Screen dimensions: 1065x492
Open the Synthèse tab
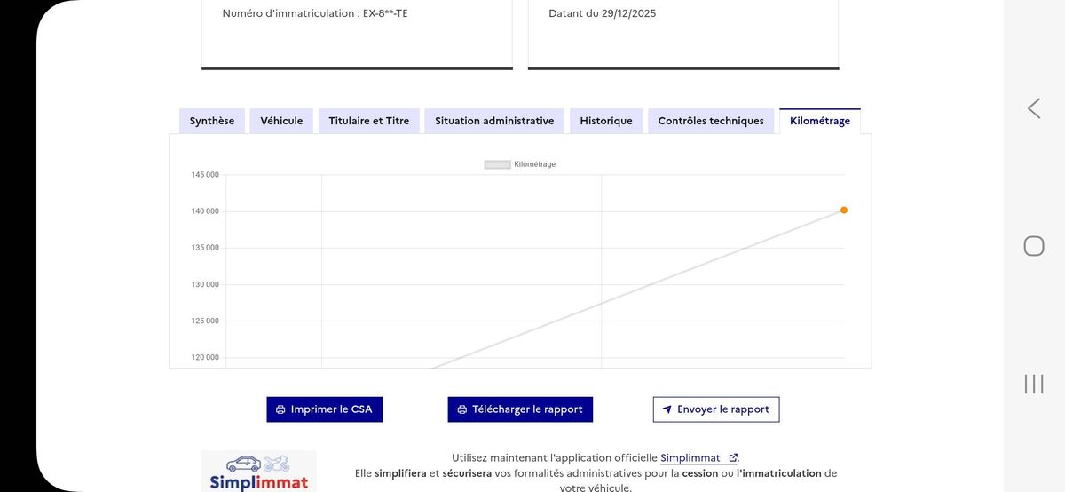pos(212,121)
